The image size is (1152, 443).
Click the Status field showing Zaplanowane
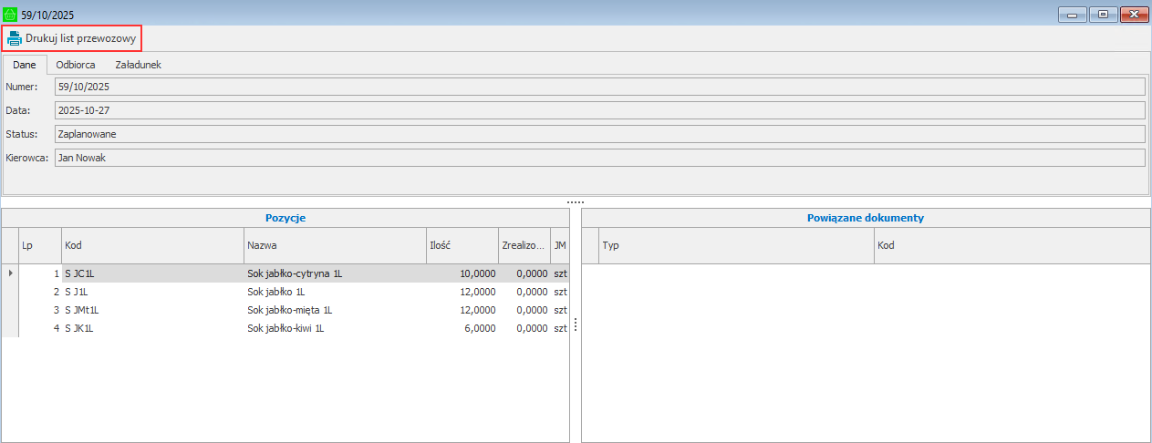point(598,134)
